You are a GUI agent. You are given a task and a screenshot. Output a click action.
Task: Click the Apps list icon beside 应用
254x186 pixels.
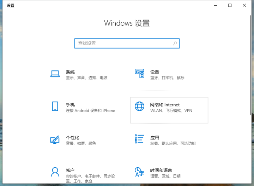[x=139, y=139]
